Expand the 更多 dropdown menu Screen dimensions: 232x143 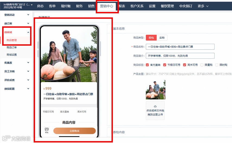(203, 6)
